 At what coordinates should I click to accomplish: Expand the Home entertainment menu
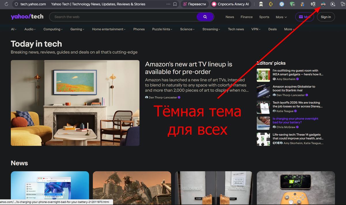click(109, 29)
